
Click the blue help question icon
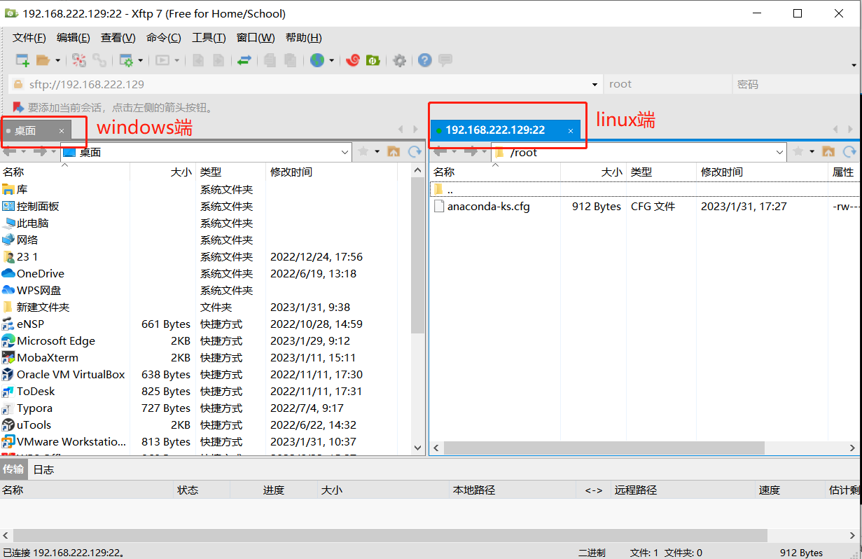tap(424, 60)
